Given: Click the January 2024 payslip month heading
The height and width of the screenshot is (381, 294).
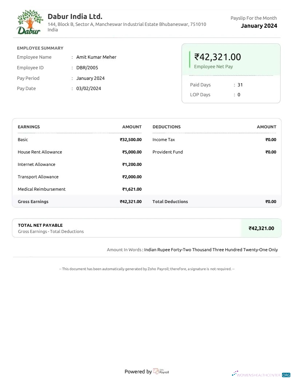Looking at the screenshot, I should [259, 26].
